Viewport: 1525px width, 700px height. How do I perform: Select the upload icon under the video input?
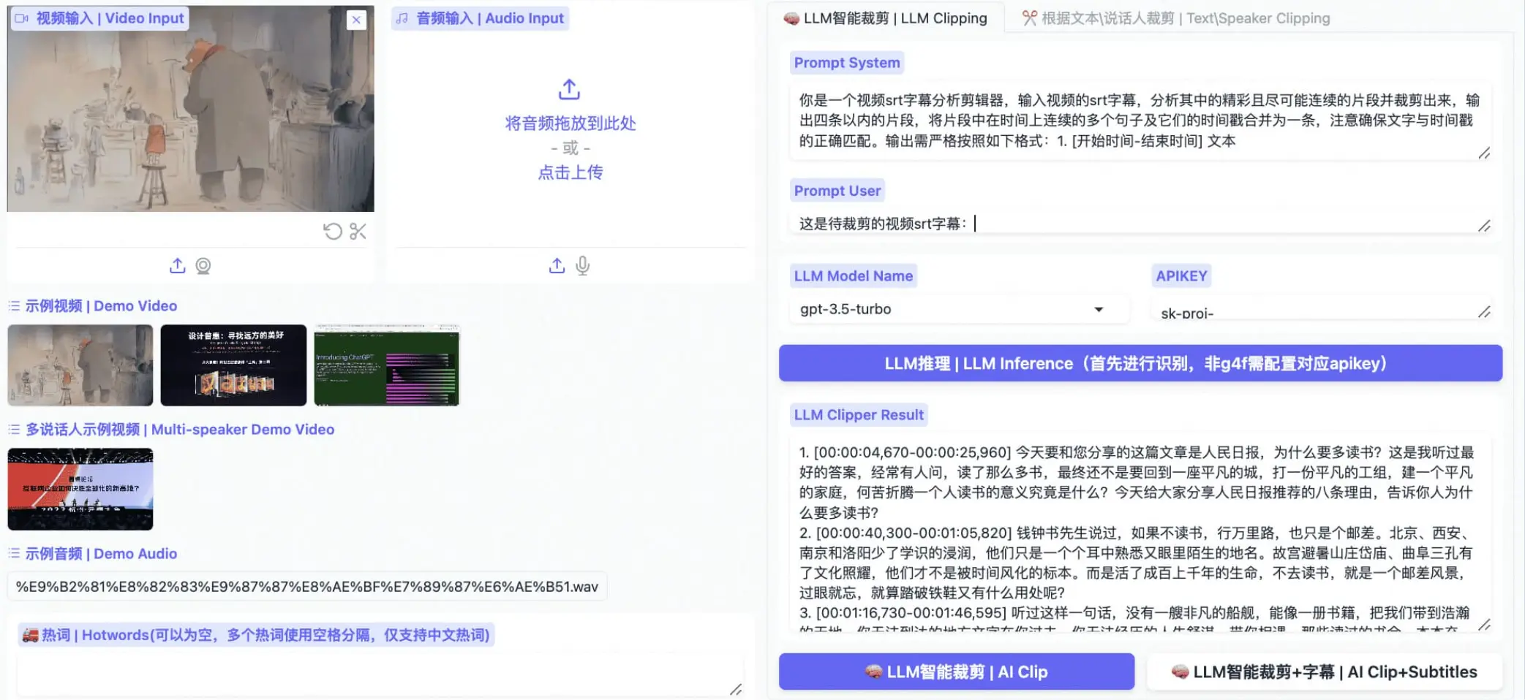coord(177,266)
